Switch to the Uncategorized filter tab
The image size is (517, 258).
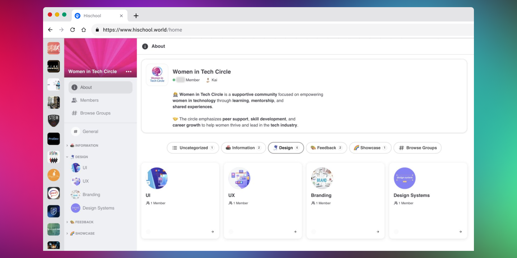click(x=193, y=148)
